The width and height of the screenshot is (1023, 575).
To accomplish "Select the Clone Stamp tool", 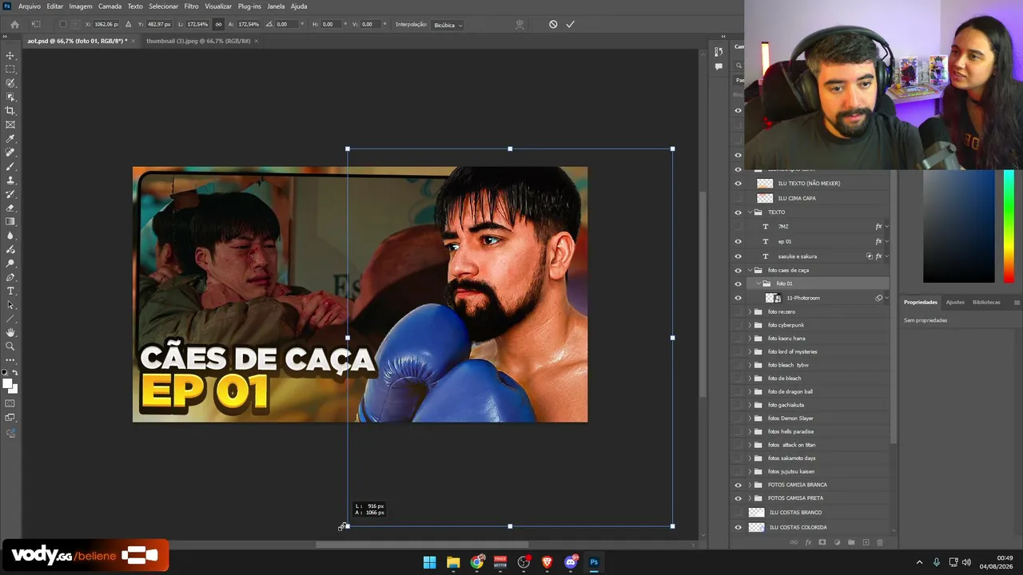I will point(10,180).
